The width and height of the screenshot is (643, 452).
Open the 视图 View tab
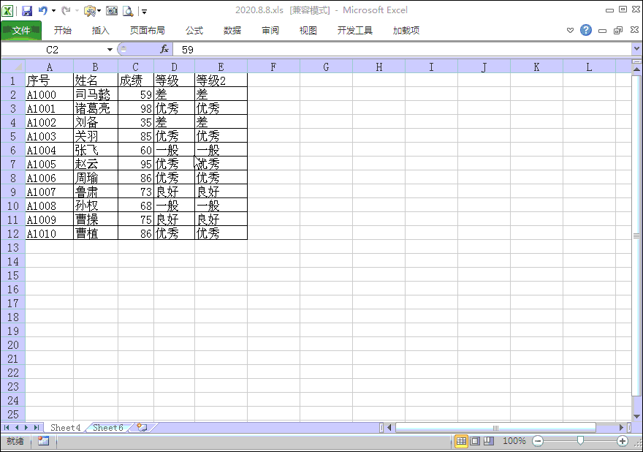click(308, 31)
